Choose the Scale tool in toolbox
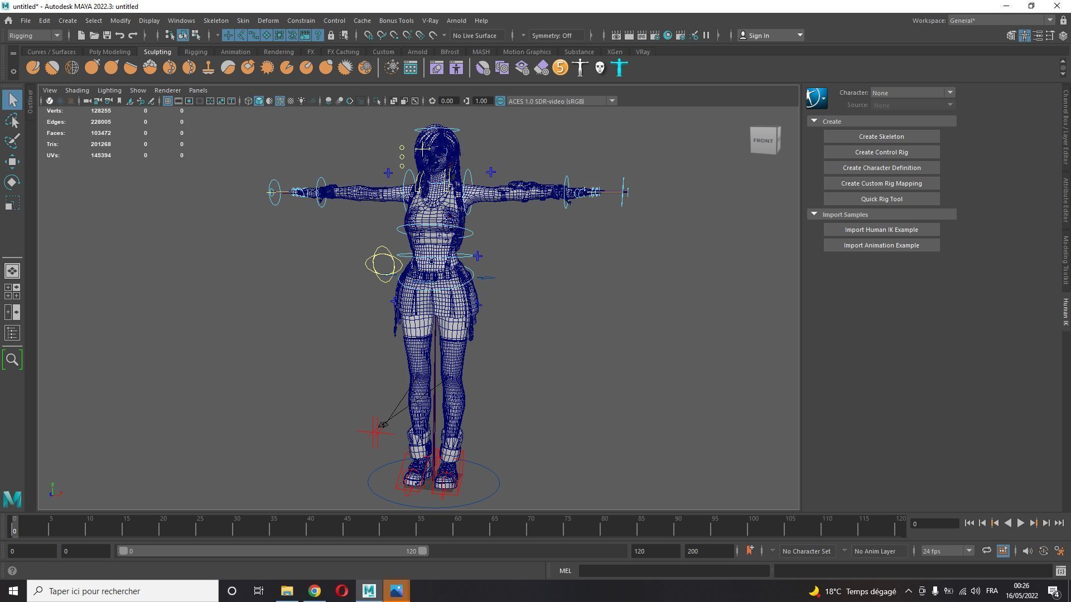This screenshot has height=602, width=1071. [12, 203]
